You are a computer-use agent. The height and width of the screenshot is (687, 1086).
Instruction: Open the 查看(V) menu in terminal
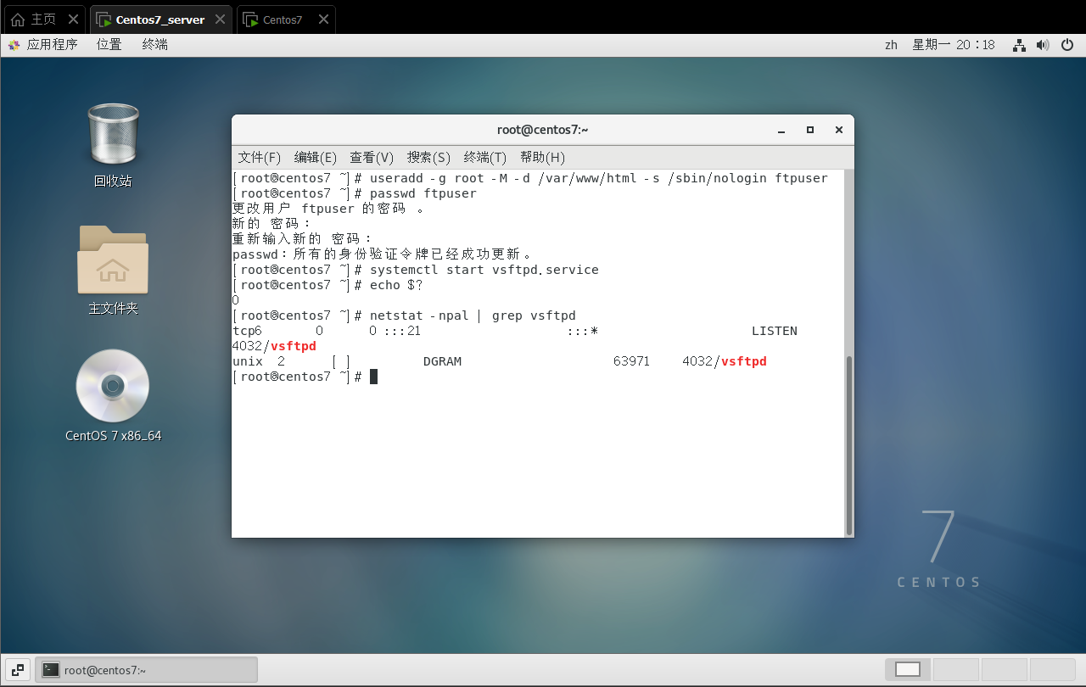coord(372,157)
